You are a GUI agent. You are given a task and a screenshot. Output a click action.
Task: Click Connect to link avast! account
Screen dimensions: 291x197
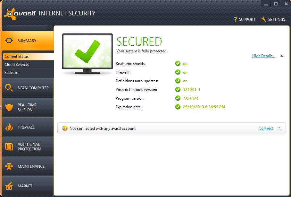(266, 128)
